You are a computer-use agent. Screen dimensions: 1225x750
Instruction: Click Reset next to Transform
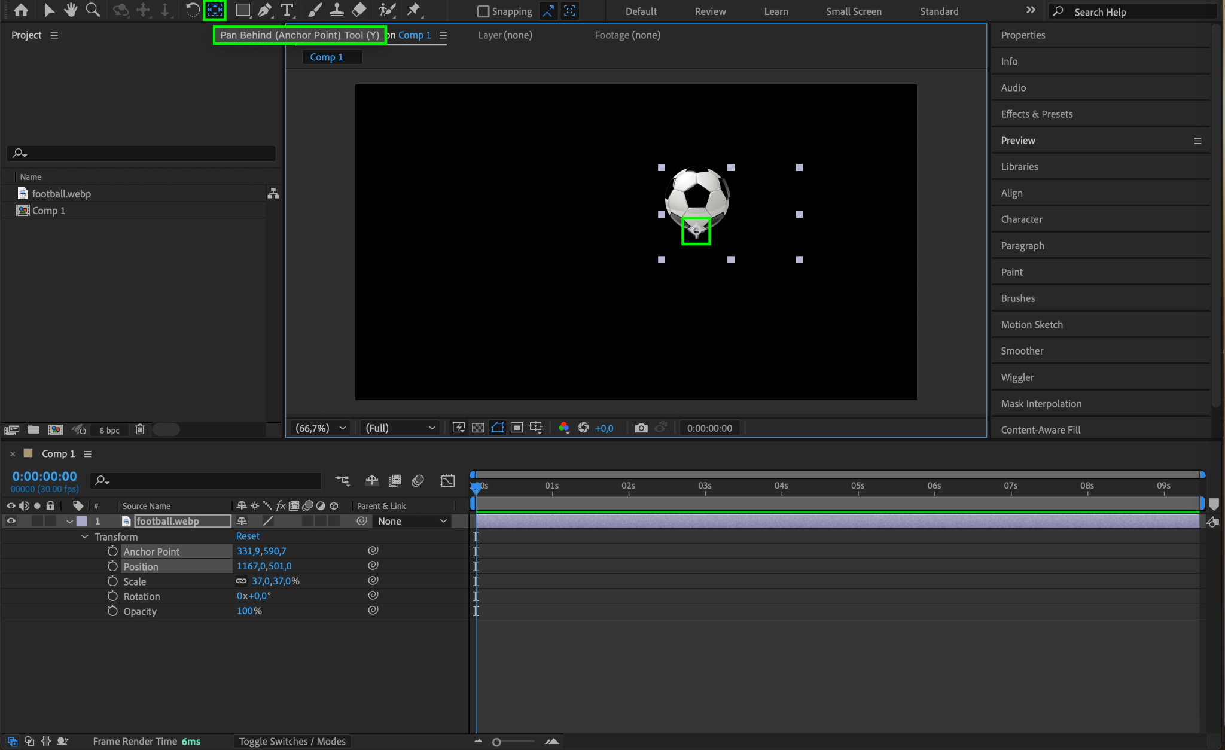click(248, 536)
